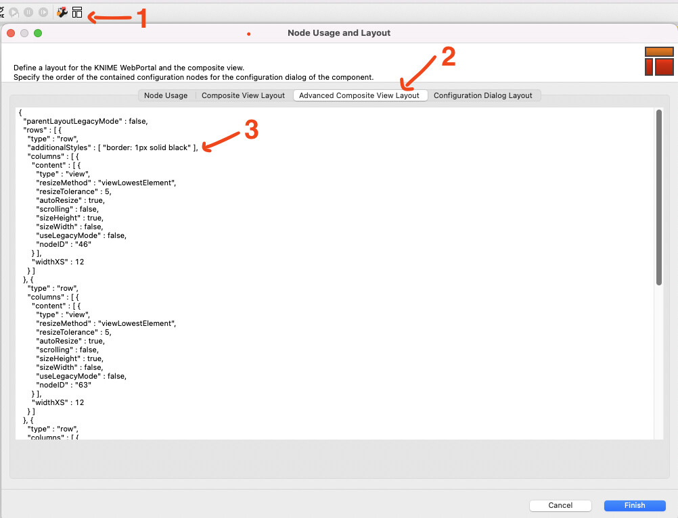
Task: Click the line "nodeID" : "46"
Action: pyautogui.click(x=64, y=245)
